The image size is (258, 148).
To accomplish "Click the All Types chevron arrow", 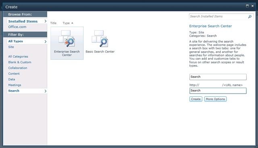I will point(46,42).
